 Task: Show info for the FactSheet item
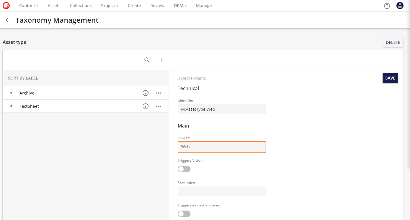click(x=145, y=106)
